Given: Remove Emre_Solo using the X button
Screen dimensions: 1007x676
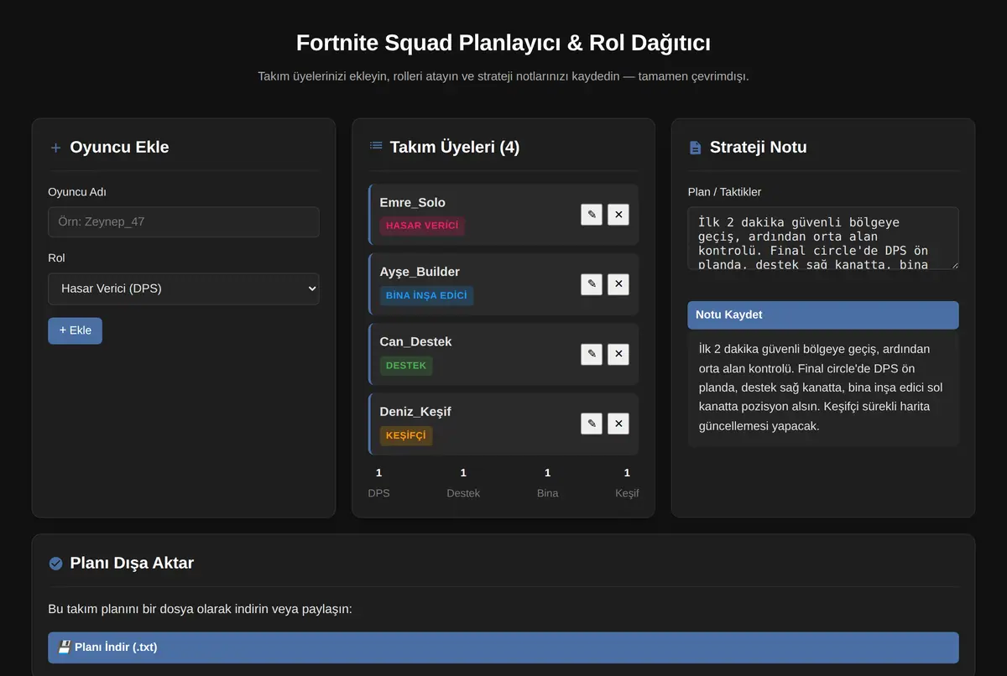Looking at the screenshot, I should [618, 215].
